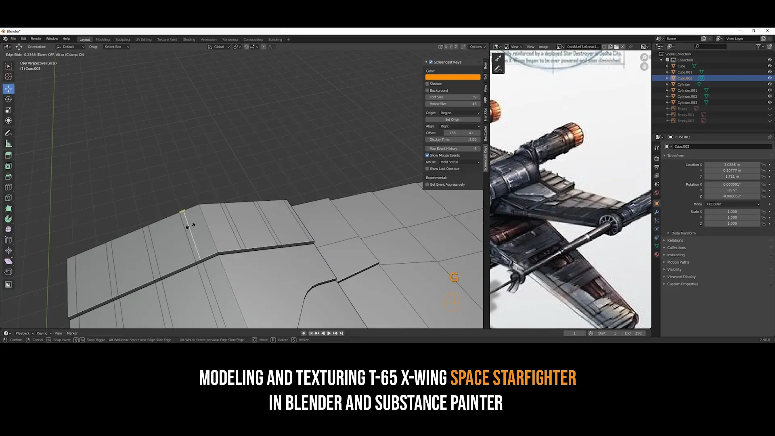Select the Shrink/Fatten tool
This screenshot has height=436, width=775.
pos(8,251)
